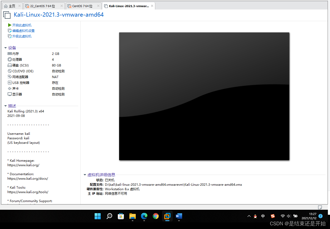
Task: Click the network adapter icon beside 网络适配器
Action: (10, 77)
